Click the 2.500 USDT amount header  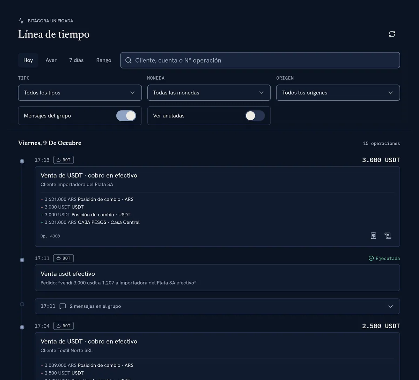381,326
